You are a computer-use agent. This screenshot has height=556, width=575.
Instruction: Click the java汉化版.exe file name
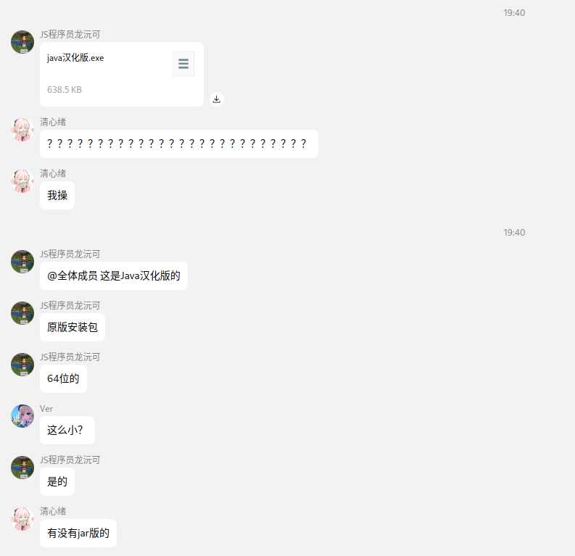tap(75, 58)
